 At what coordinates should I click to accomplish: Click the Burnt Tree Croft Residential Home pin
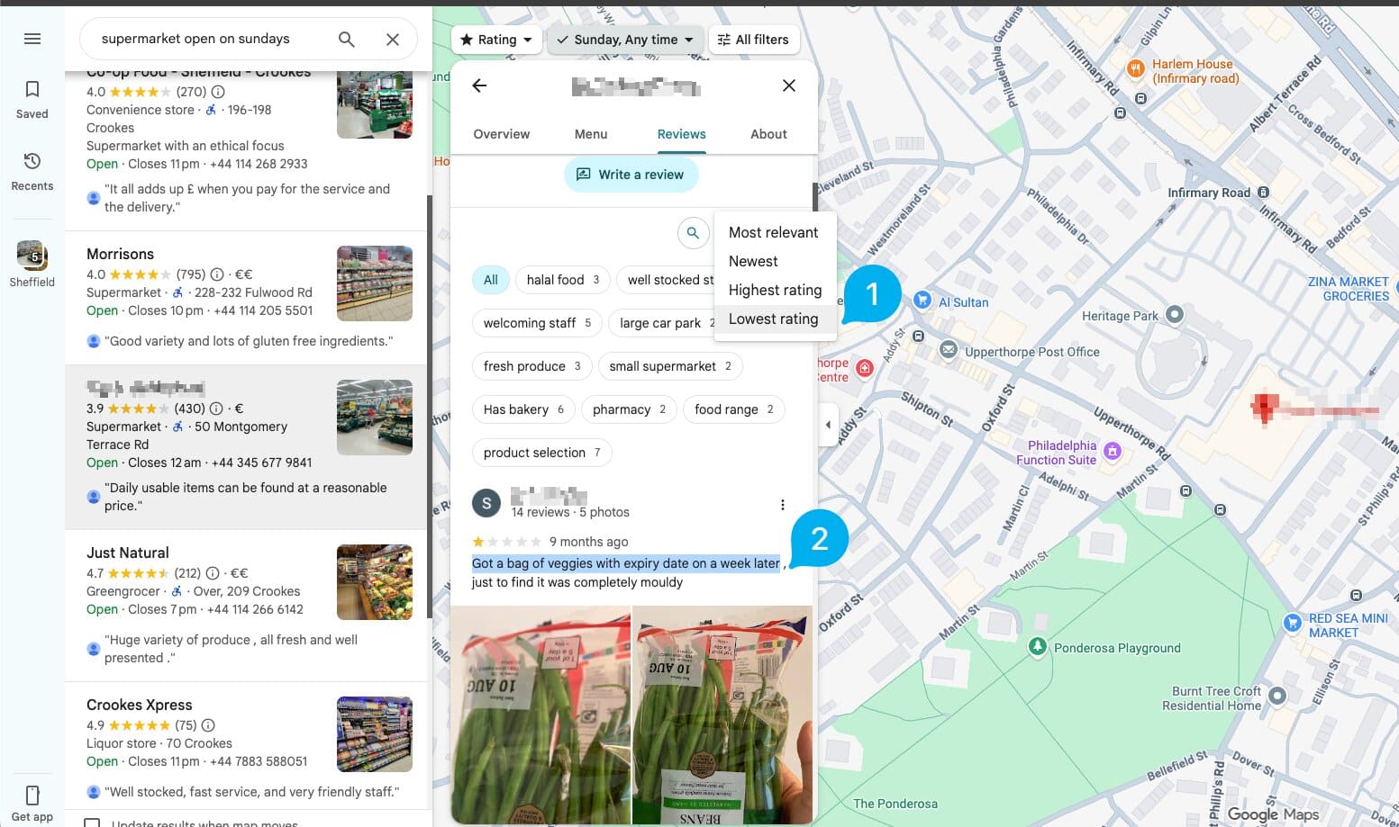[x=1277, y=696]
